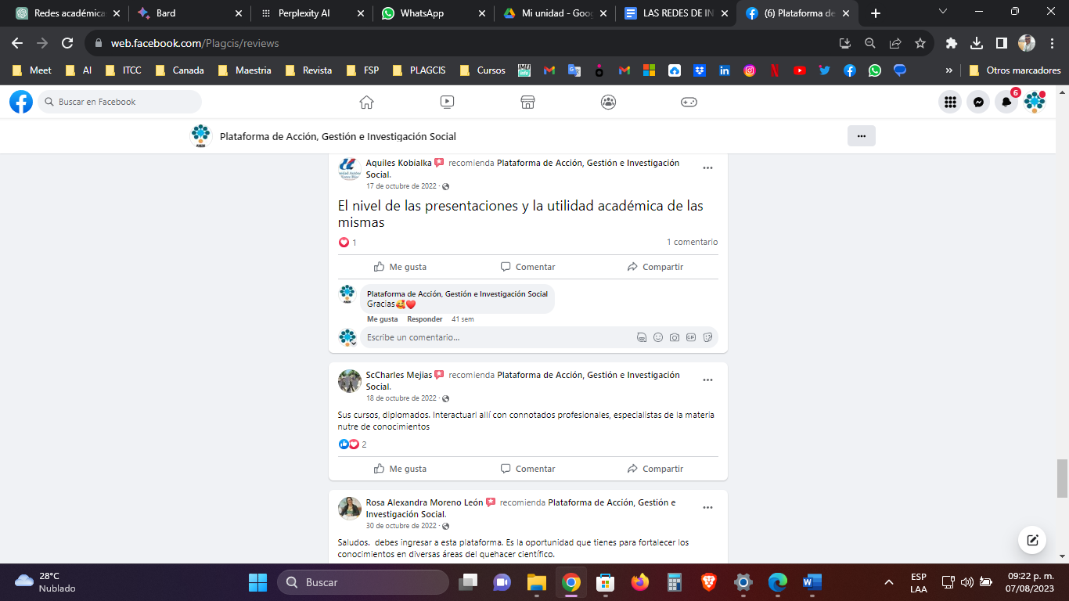Screen dimensions: 1069x601
Task: Open Chrome downloads icon
Action: tap(977, 43)
